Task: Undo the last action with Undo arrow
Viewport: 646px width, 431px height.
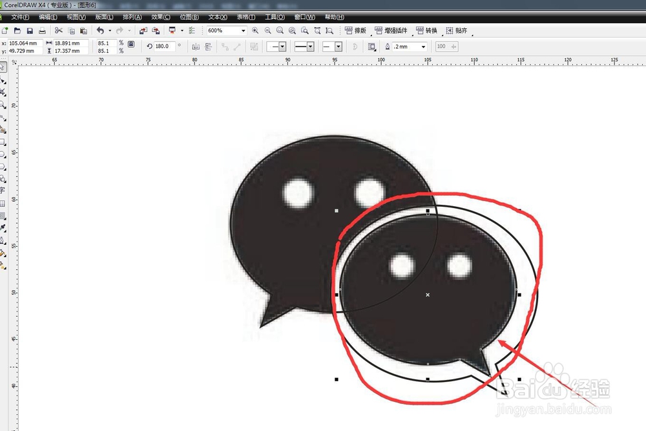Action: coord(101,30)
